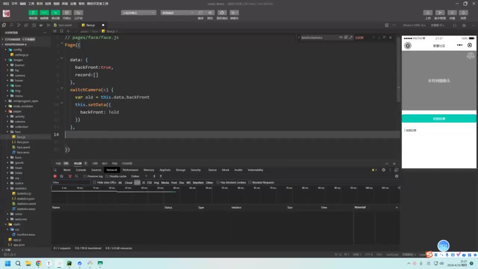478x269 pixels.
Task: Open Cloud Development (云开发) console
Action: 78,13
